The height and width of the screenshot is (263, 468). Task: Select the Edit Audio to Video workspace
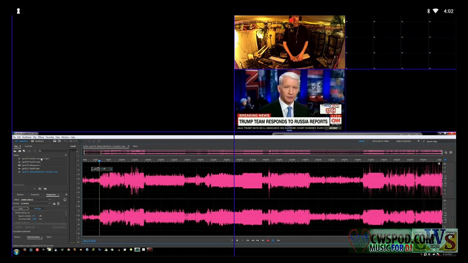tap(380, 141)
